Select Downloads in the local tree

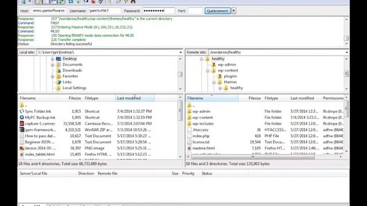tap(72, 70)
